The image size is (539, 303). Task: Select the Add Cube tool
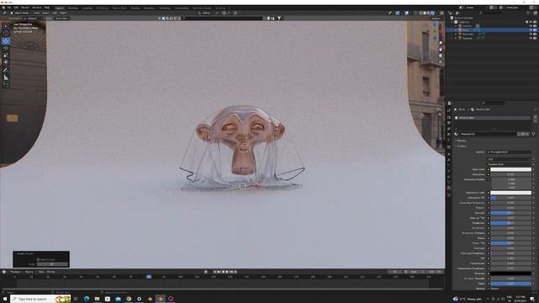pyautogui.click(x=6, y=84)
